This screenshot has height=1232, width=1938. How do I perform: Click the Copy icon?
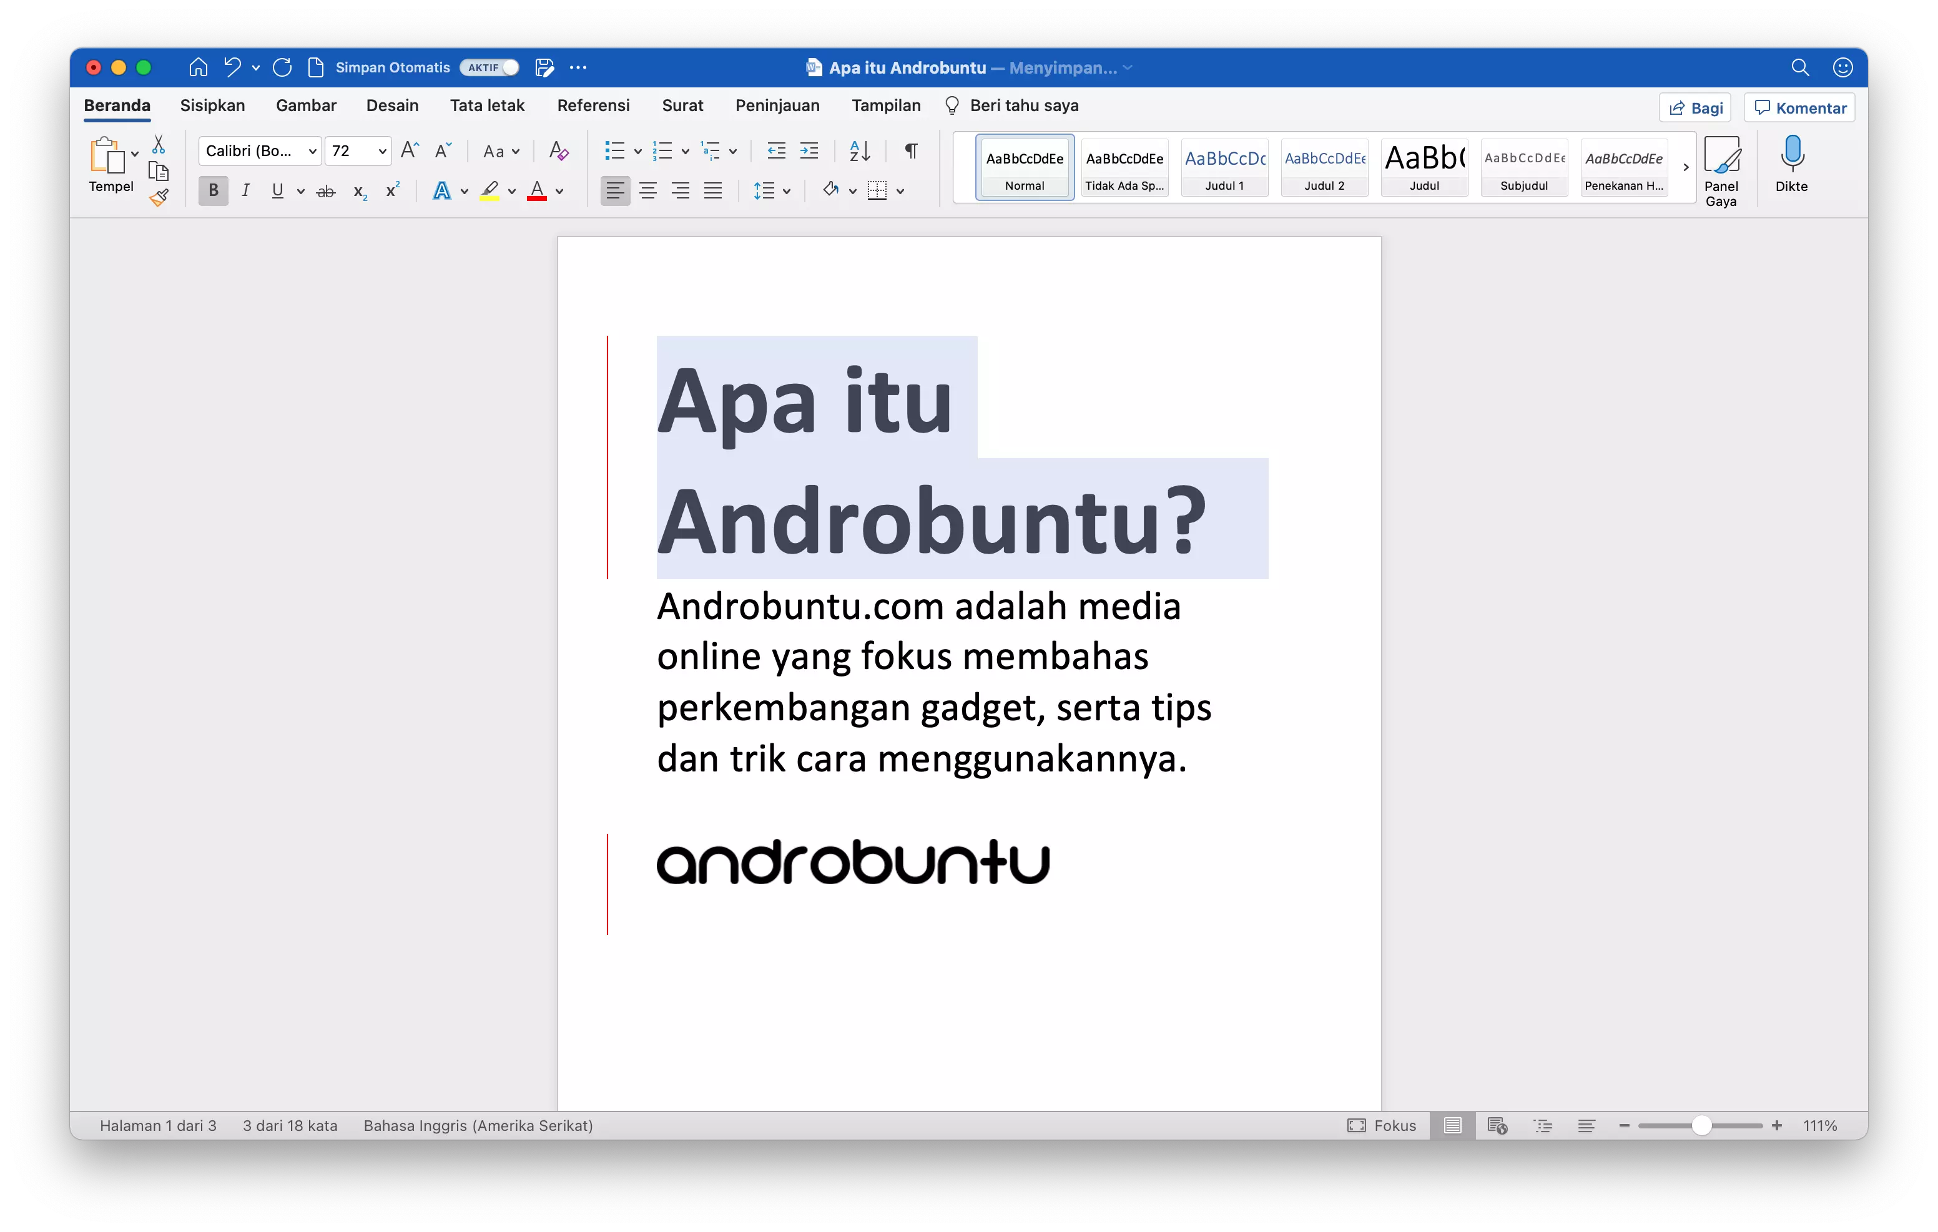tap(159, 172)
